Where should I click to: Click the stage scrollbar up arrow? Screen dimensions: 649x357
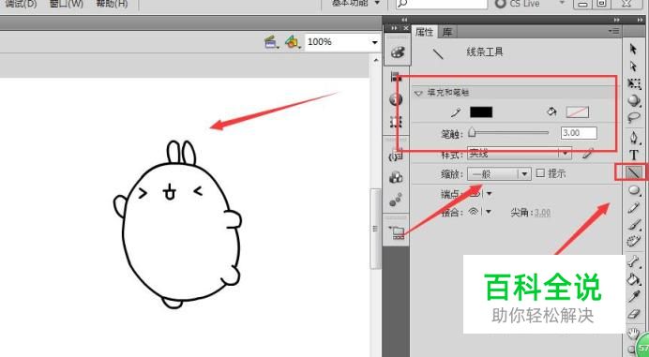(x=375, y=60)
